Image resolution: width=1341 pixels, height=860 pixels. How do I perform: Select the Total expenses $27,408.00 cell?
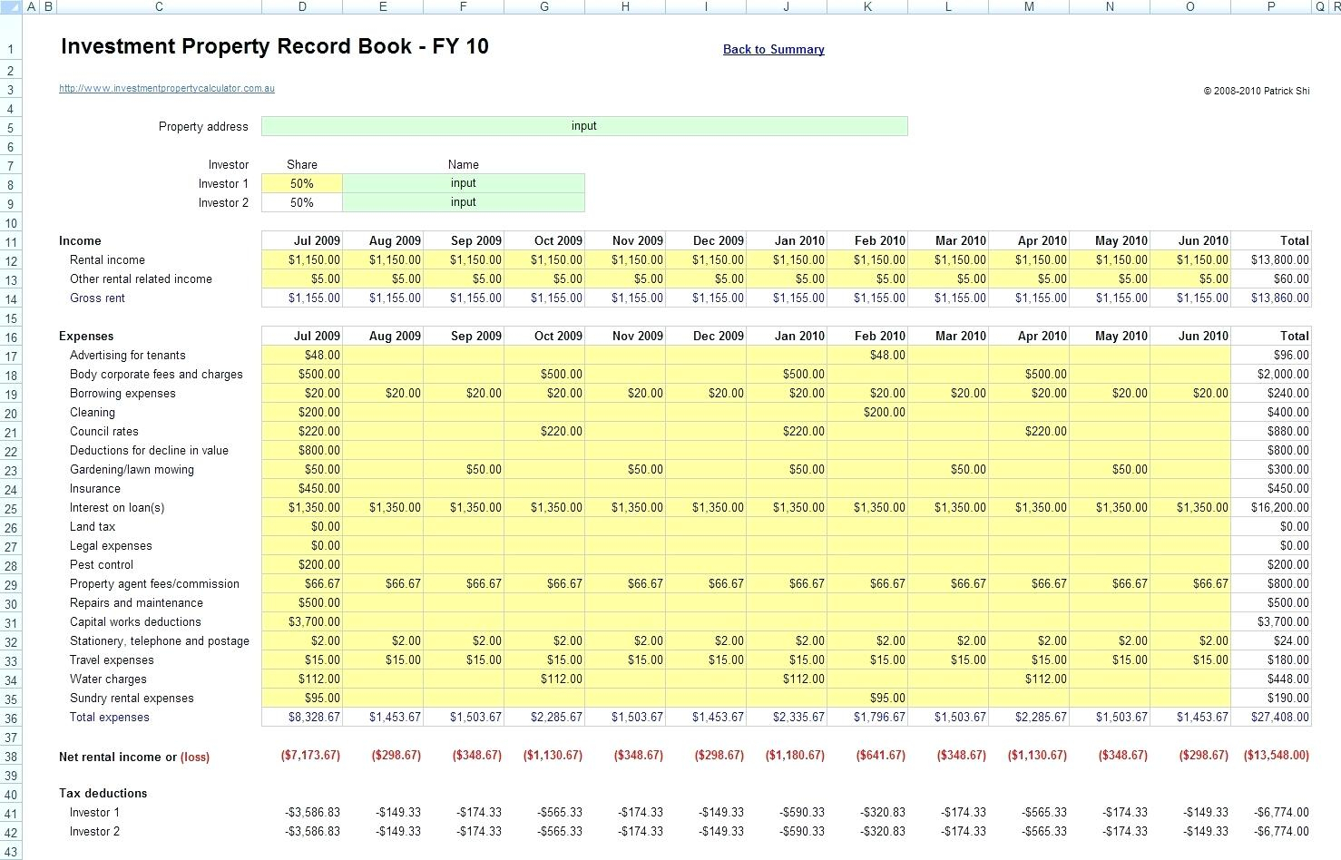[x=1271, y=718]
